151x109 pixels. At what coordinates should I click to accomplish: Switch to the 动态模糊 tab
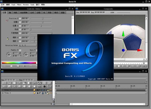[x=24, y=12]
